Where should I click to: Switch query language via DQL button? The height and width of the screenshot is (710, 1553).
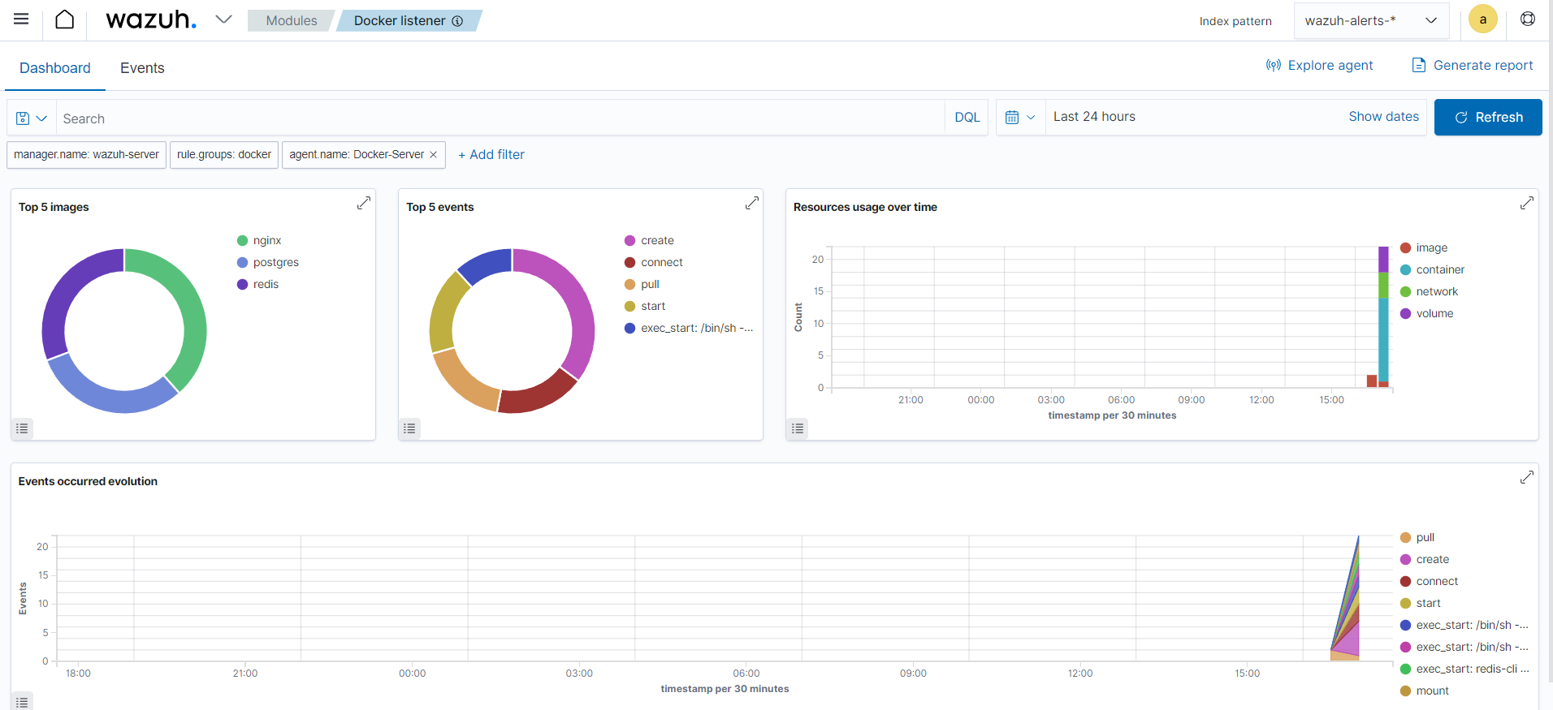(967, 118)
